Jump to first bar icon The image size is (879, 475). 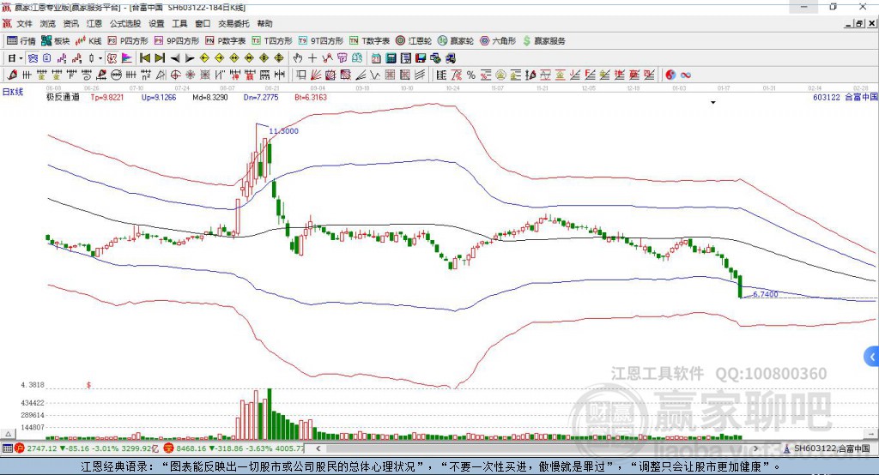coord(144,58)
